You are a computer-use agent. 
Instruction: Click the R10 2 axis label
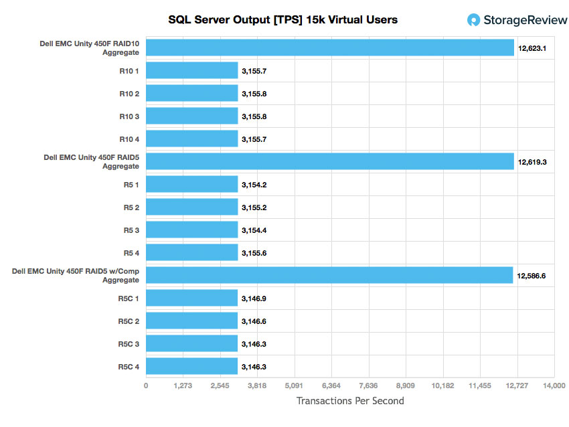coord(129,94)
